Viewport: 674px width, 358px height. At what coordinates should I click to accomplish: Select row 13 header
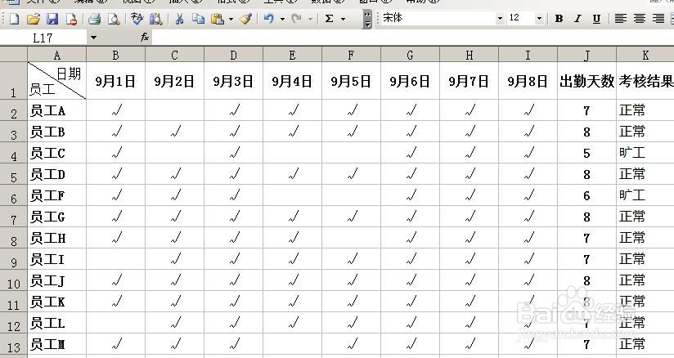(x=13, y=345)
